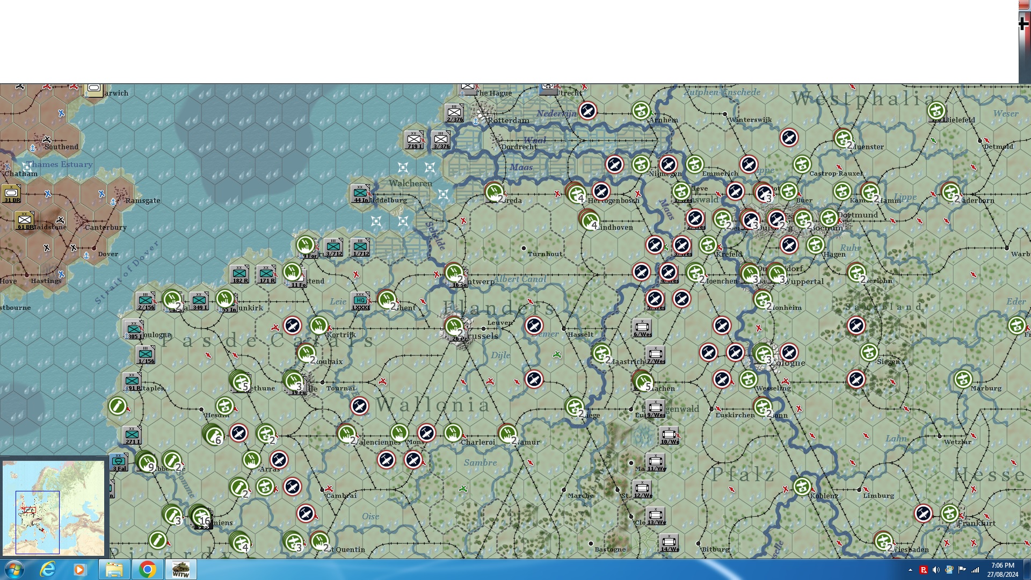This screenshot has height=580, width=1031.
Task: Select the 6/Wes fortification unit
Action: pyautogui.click(x=642, y=328)
